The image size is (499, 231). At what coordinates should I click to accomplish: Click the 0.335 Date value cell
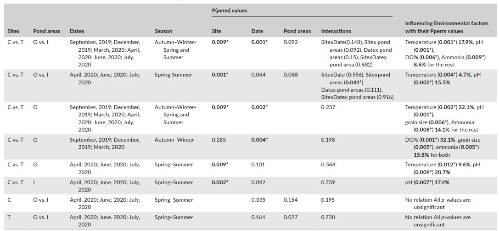[x=257, y=200]
